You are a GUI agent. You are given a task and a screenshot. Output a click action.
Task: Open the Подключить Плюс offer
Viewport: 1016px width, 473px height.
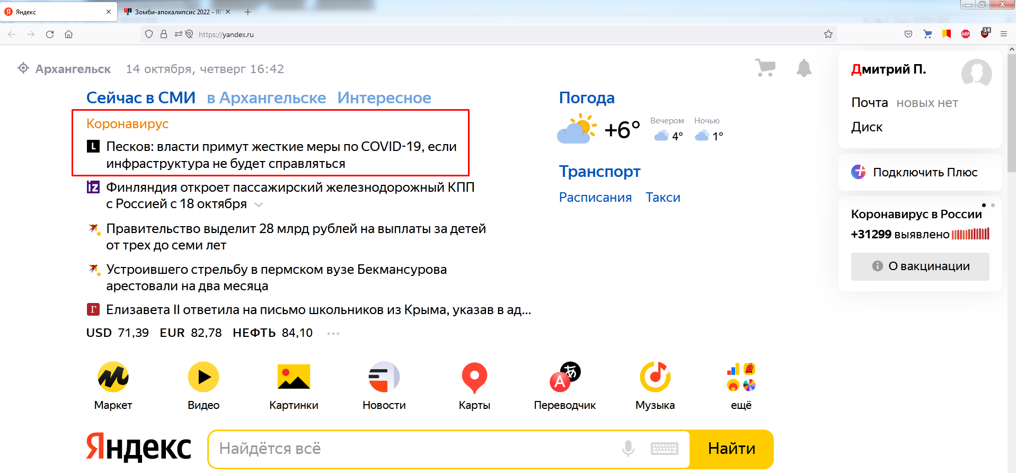point(920,172)
